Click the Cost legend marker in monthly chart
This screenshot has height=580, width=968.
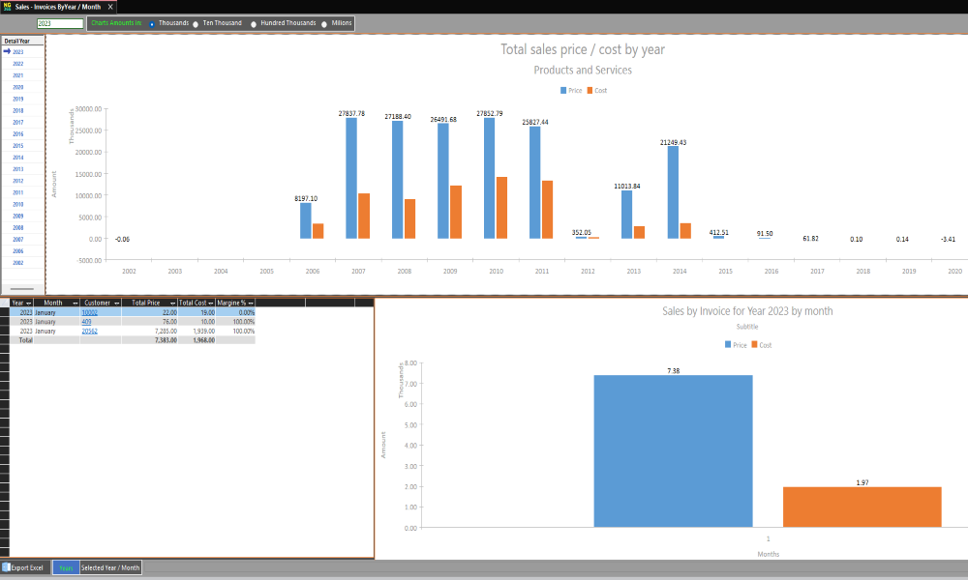[754, 345]
